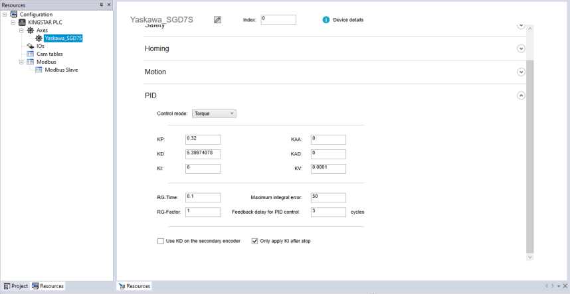Click the PID section title

(x=151, y=96)
